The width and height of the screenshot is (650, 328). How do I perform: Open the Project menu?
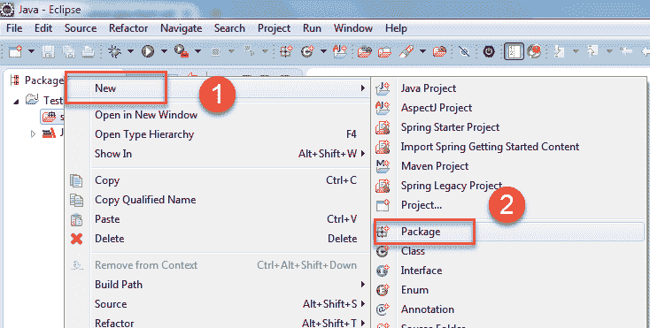[x=274, y=28]
